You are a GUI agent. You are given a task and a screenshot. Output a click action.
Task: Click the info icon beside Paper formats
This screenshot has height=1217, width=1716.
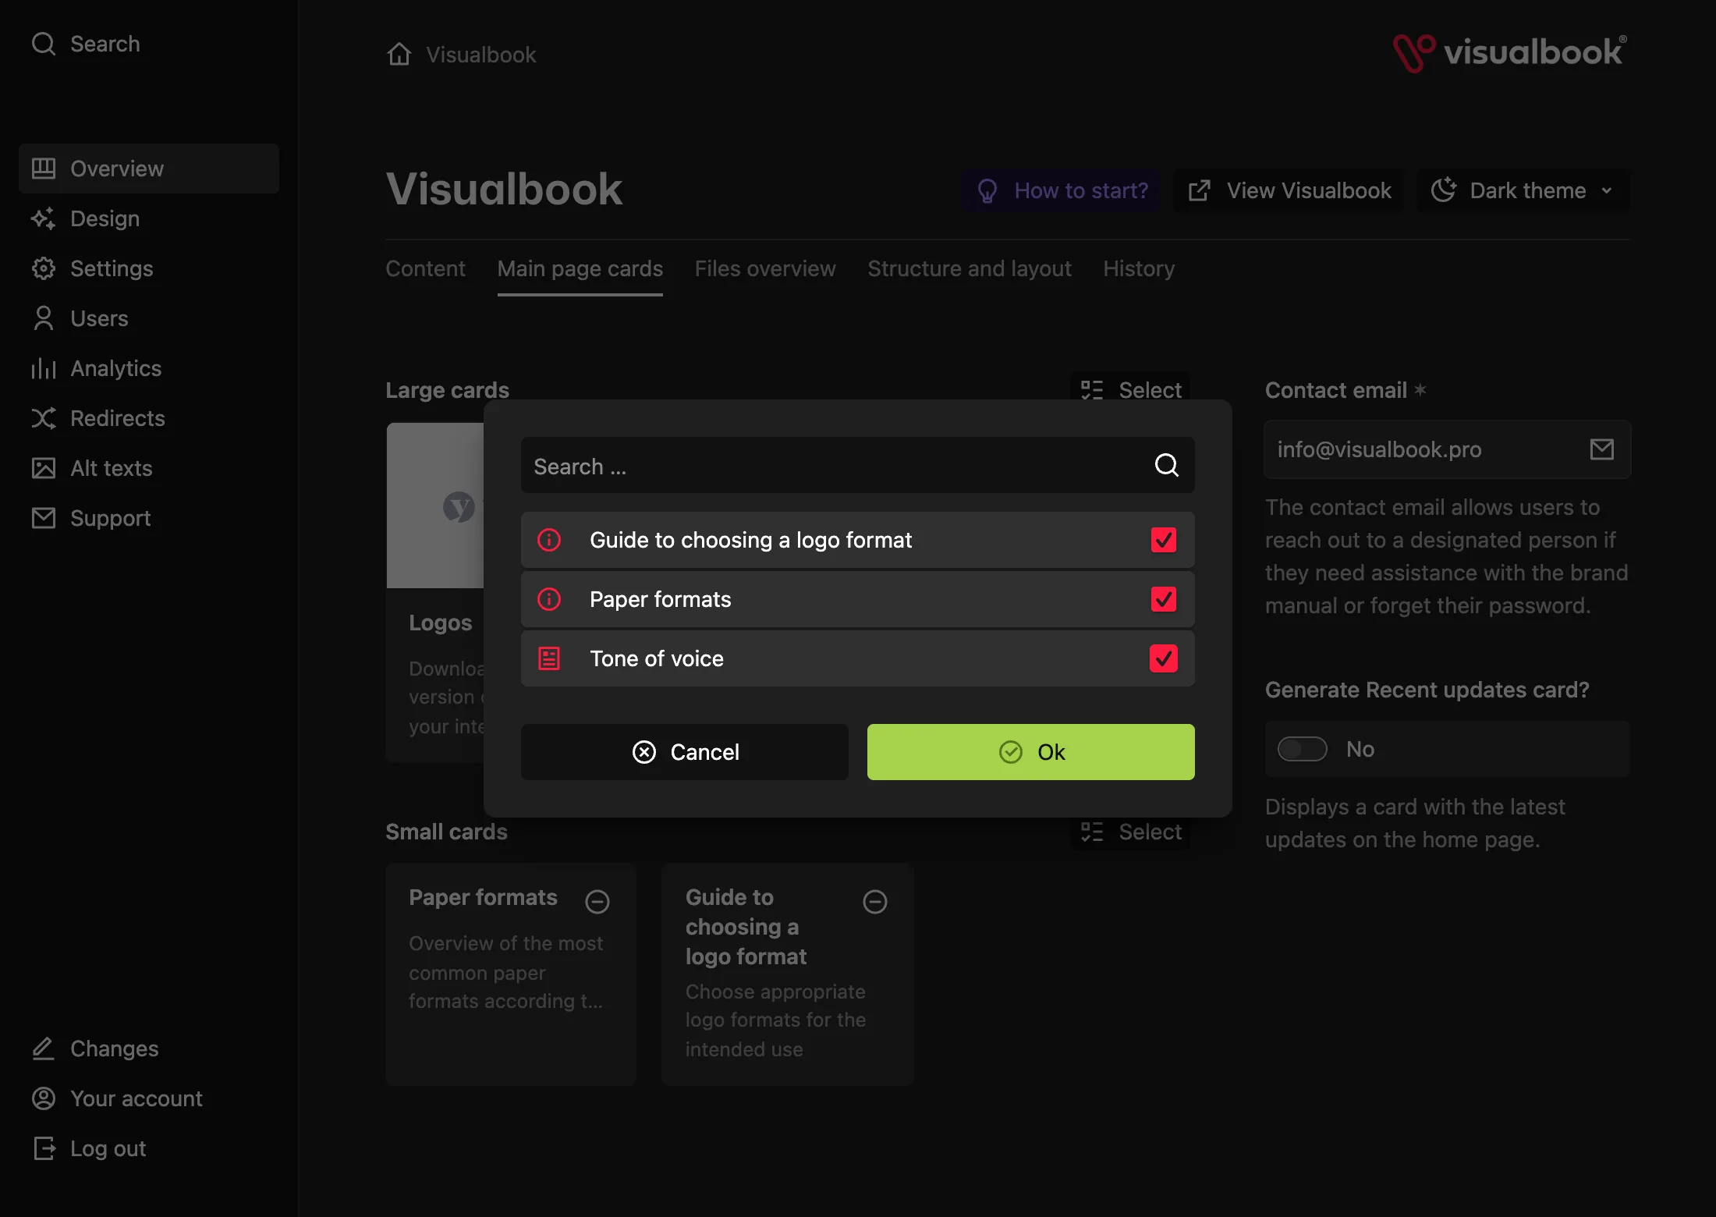(549, 599)
